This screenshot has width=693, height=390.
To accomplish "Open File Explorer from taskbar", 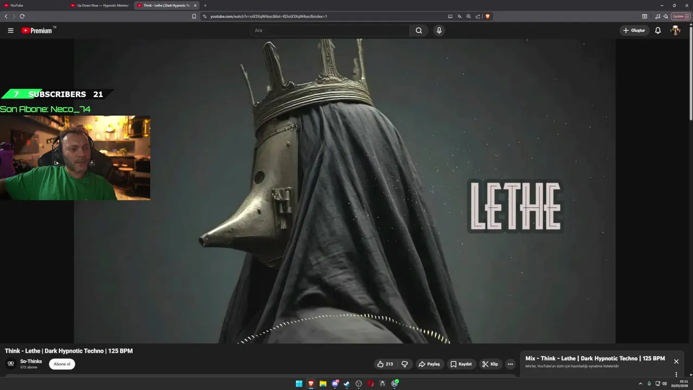I will [323, 383].
